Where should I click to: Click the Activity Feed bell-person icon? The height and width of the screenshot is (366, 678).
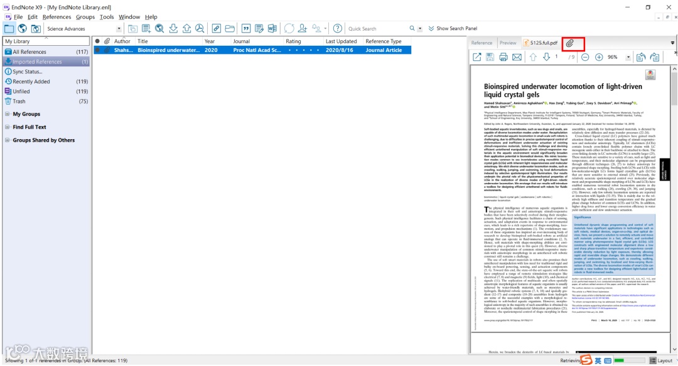[316, 28]
